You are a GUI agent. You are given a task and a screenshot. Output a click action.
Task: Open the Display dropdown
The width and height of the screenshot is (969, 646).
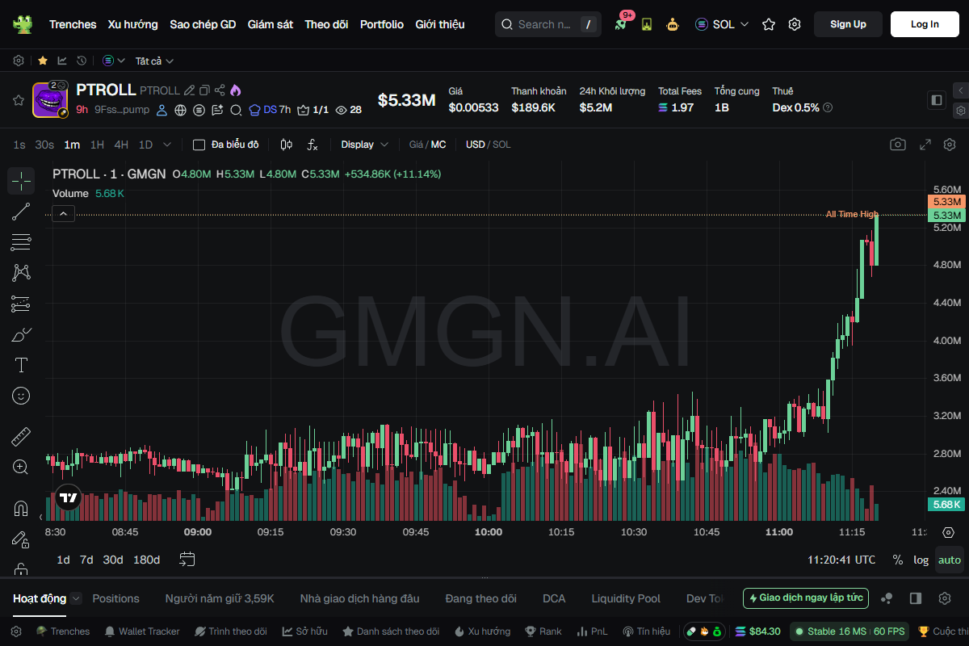[364, 145]
